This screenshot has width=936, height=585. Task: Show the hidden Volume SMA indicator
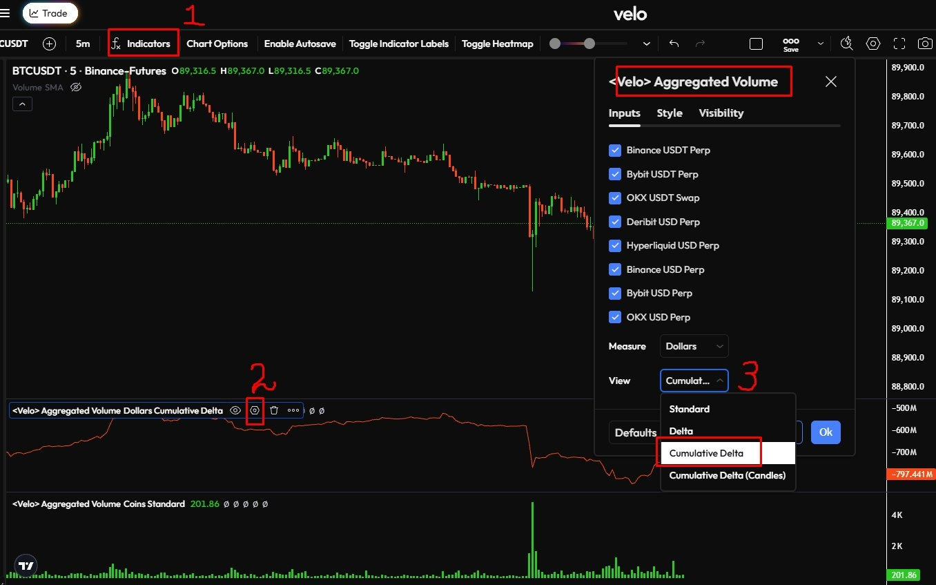click(x=77, y=87)
